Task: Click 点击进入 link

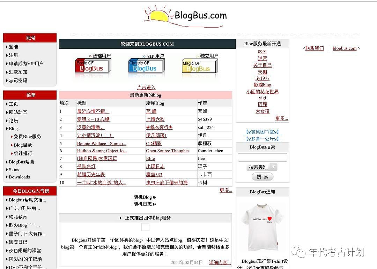Action: point(146,87)
